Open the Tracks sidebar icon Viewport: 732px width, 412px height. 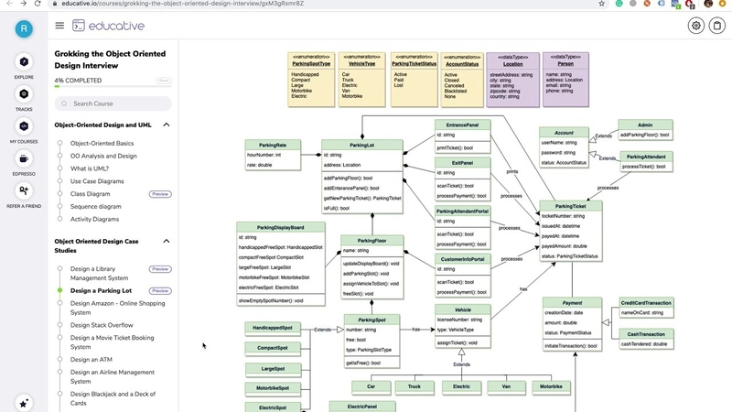[24, 94]
